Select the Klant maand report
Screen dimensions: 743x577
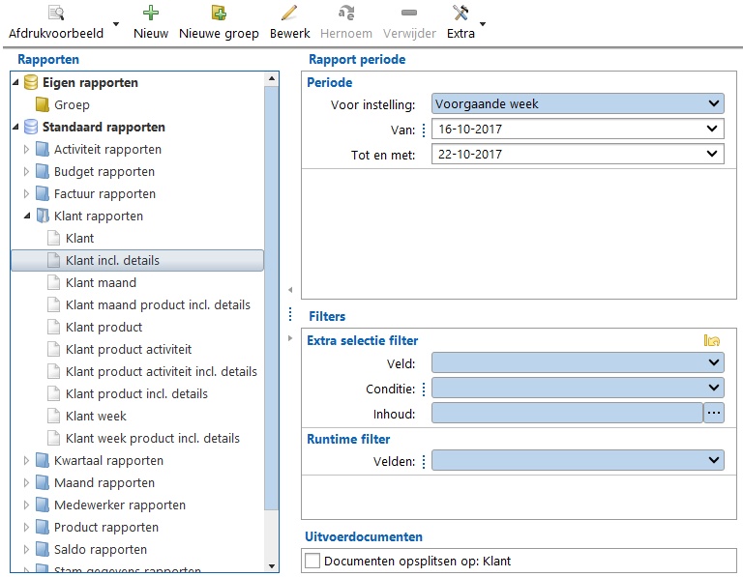point(101,282)
